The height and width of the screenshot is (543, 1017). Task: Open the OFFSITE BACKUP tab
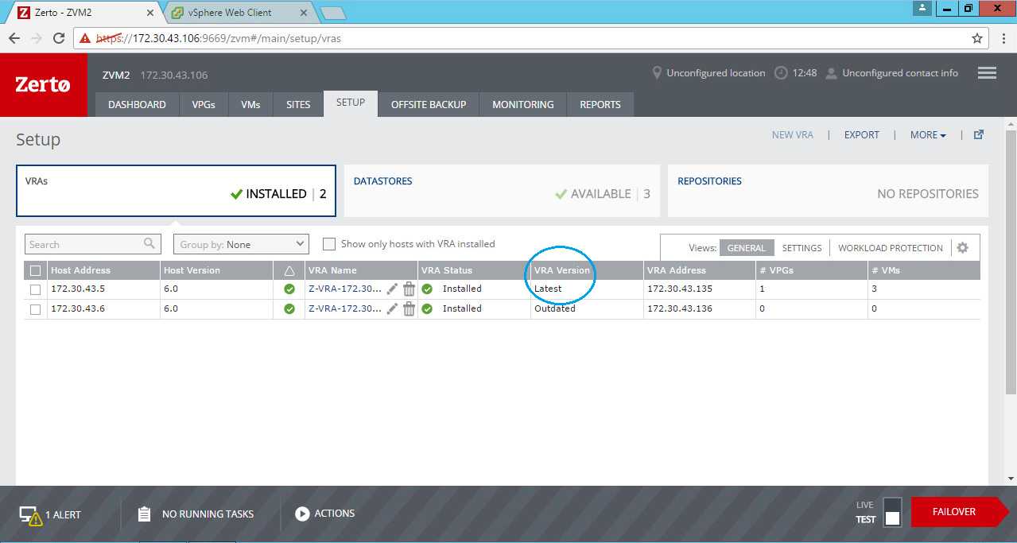(x=428, y=105)
